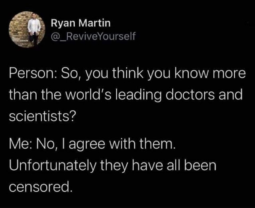Select the word "than" starting second line

[23, 95]
